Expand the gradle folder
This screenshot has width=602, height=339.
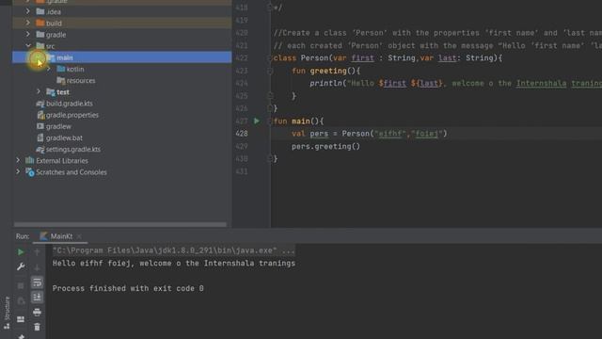click(x=27, y=35)
